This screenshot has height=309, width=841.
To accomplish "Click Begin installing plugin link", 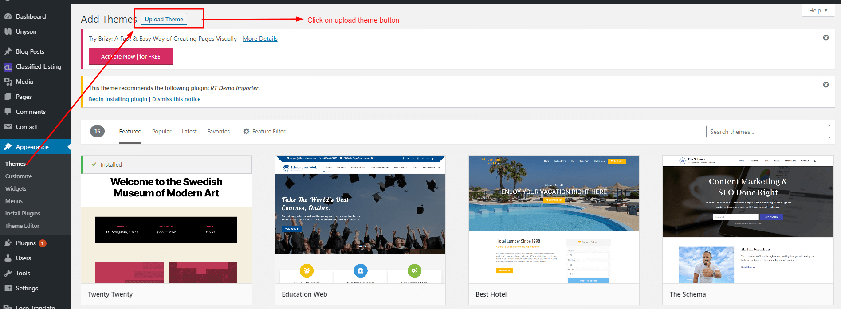I will (118, 99).
